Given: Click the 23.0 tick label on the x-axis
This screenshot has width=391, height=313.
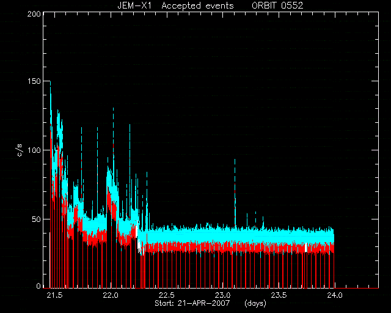Looking at the screenshot, I should 222,295.
